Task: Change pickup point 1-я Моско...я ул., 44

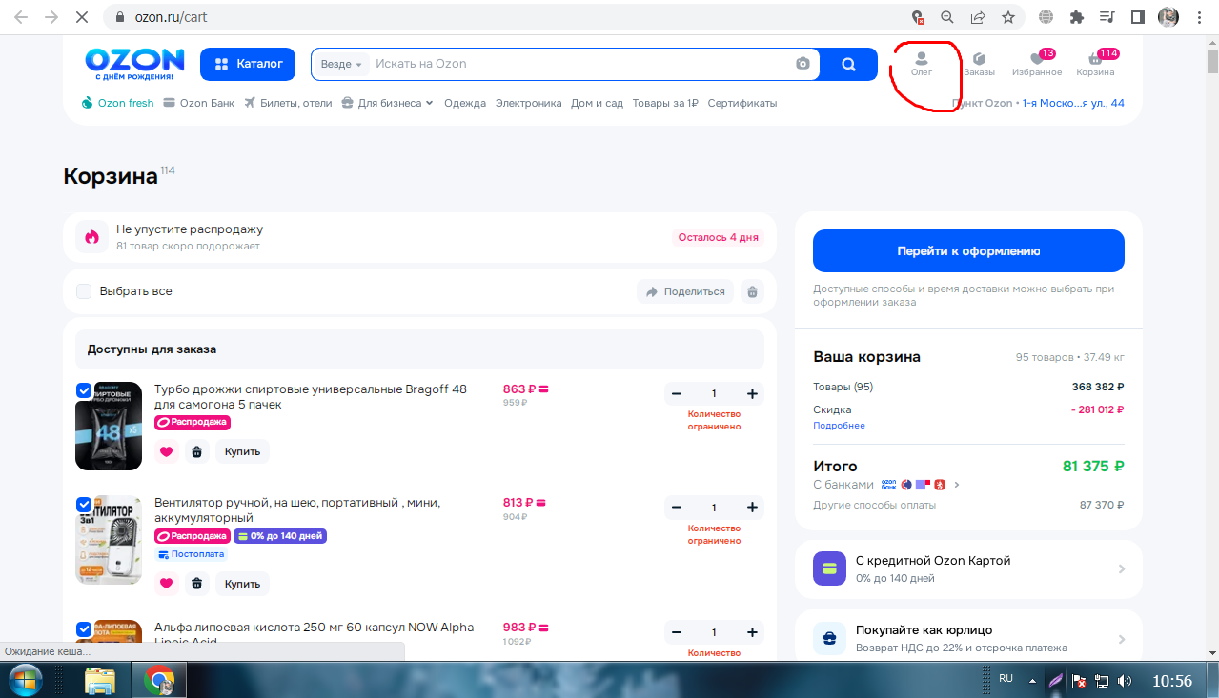Action: point(1073,103)
